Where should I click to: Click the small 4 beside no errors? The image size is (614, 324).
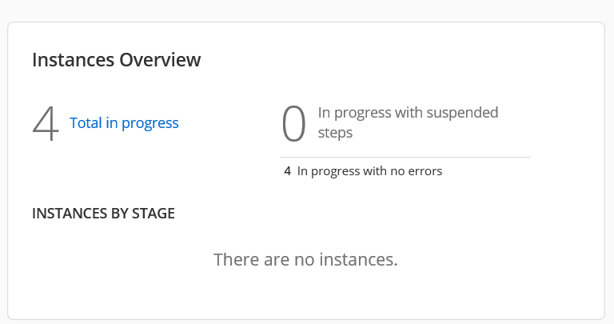287,170
